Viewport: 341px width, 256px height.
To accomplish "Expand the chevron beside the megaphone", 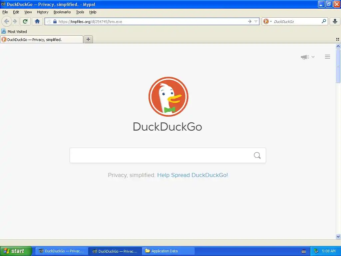I will (313, 57).
